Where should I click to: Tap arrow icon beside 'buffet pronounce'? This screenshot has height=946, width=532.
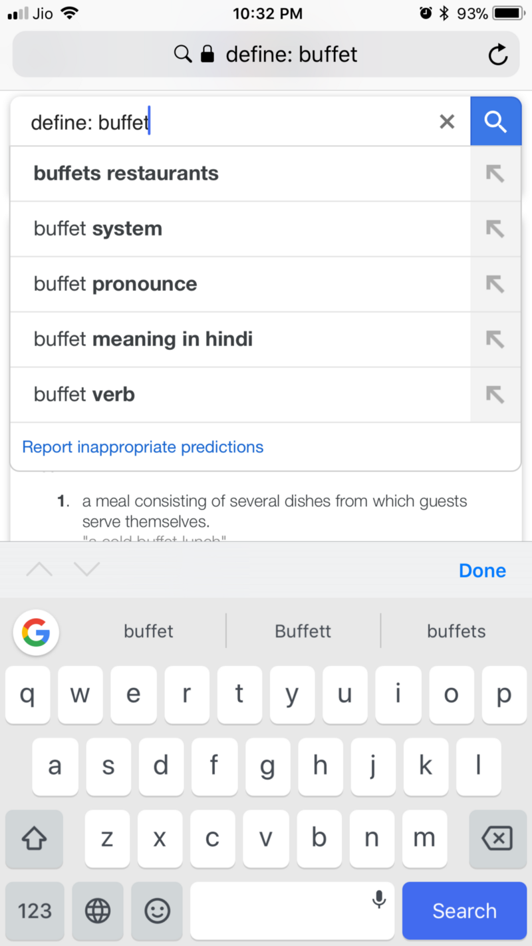(495, 284)
